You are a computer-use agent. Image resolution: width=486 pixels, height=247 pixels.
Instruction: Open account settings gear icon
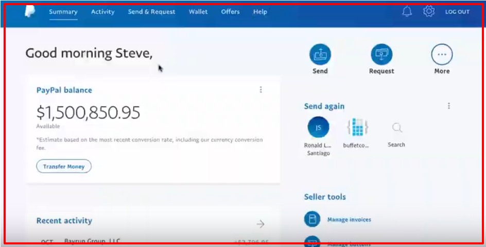(429, 11)
